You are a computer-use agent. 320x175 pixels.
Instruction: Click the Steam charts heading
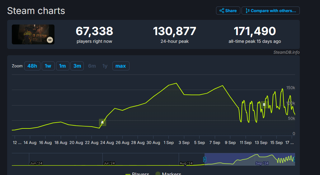36,11
